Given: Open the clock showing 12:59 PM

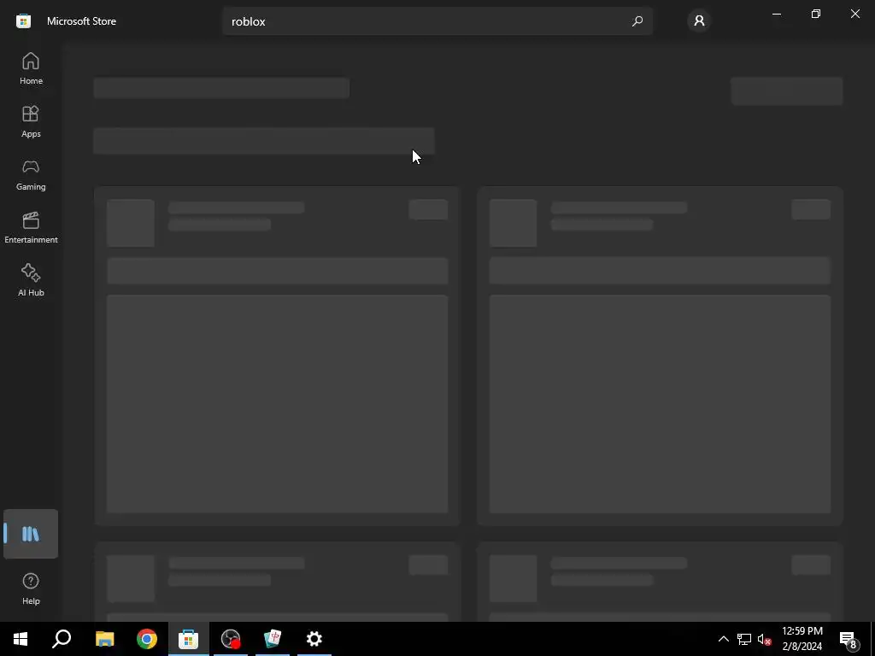Looking at the screenshot, I should [x=802, y=639].
